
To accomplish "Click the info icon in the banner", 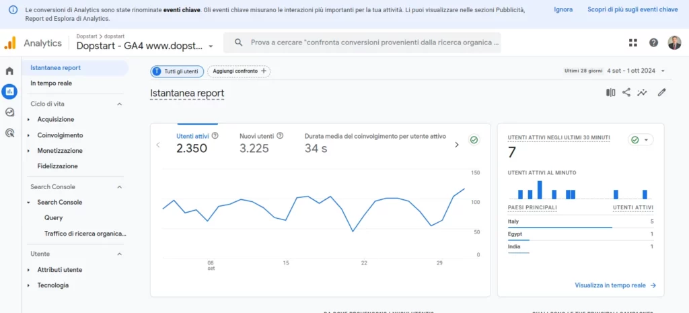I will [x=13, y=9].
